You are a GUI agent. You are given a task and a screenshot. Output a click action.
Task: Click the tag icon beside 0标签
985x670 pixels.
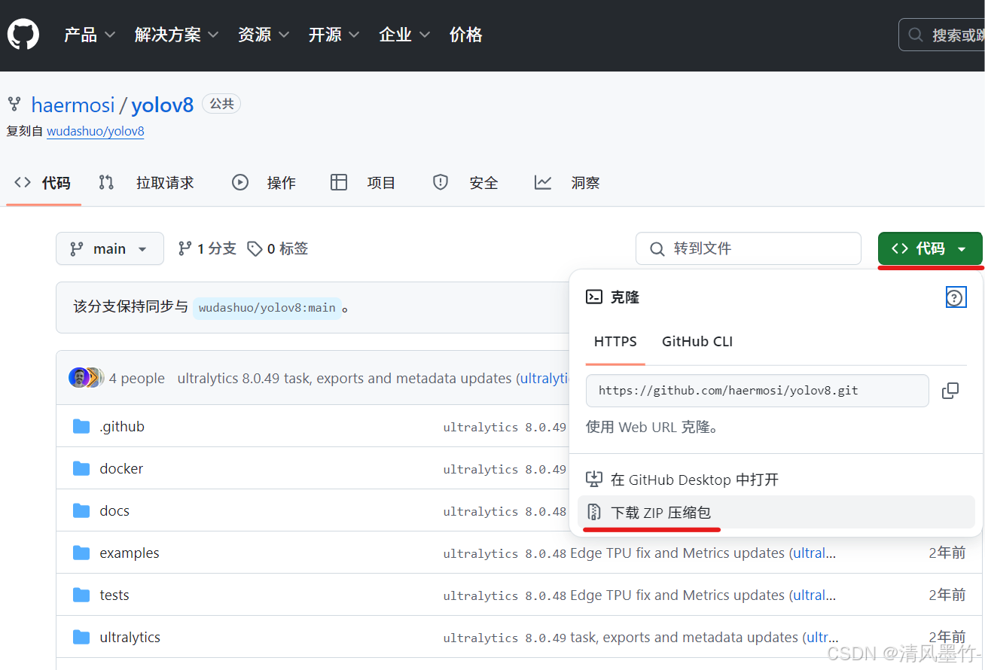coord(254,248)
